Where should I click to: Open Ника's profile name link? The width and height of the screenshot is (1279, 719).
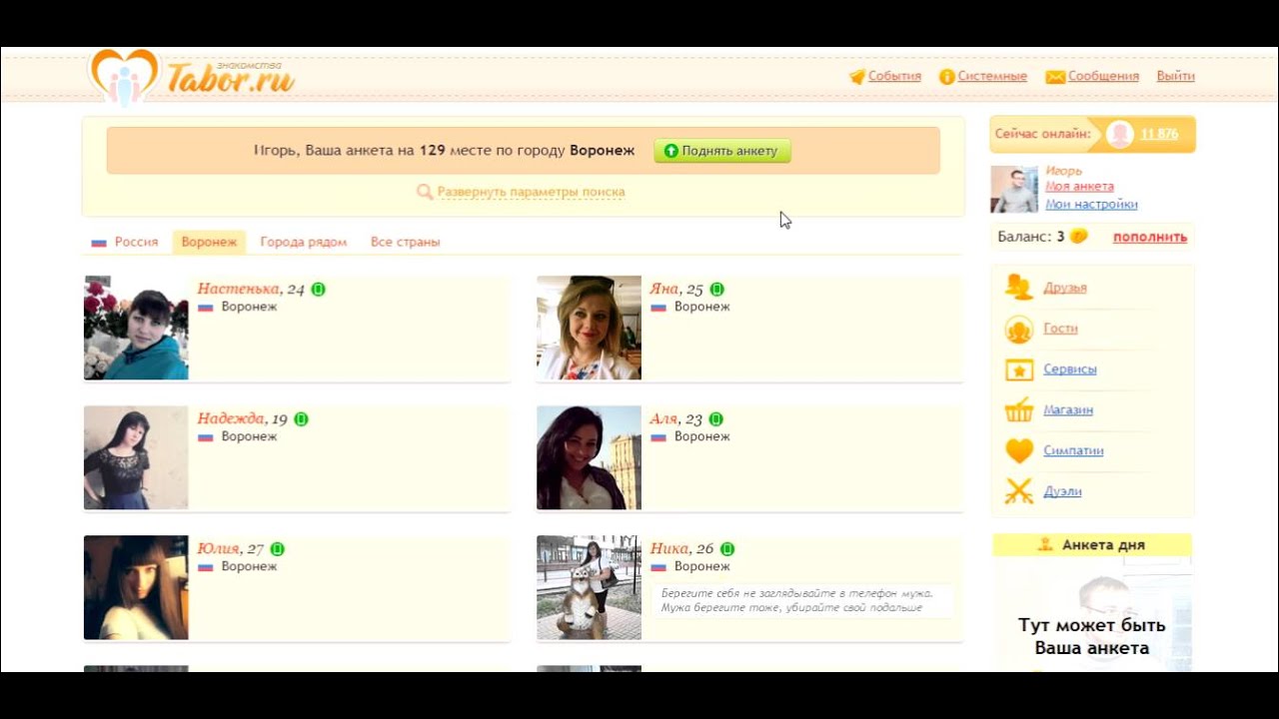(668, 548)
